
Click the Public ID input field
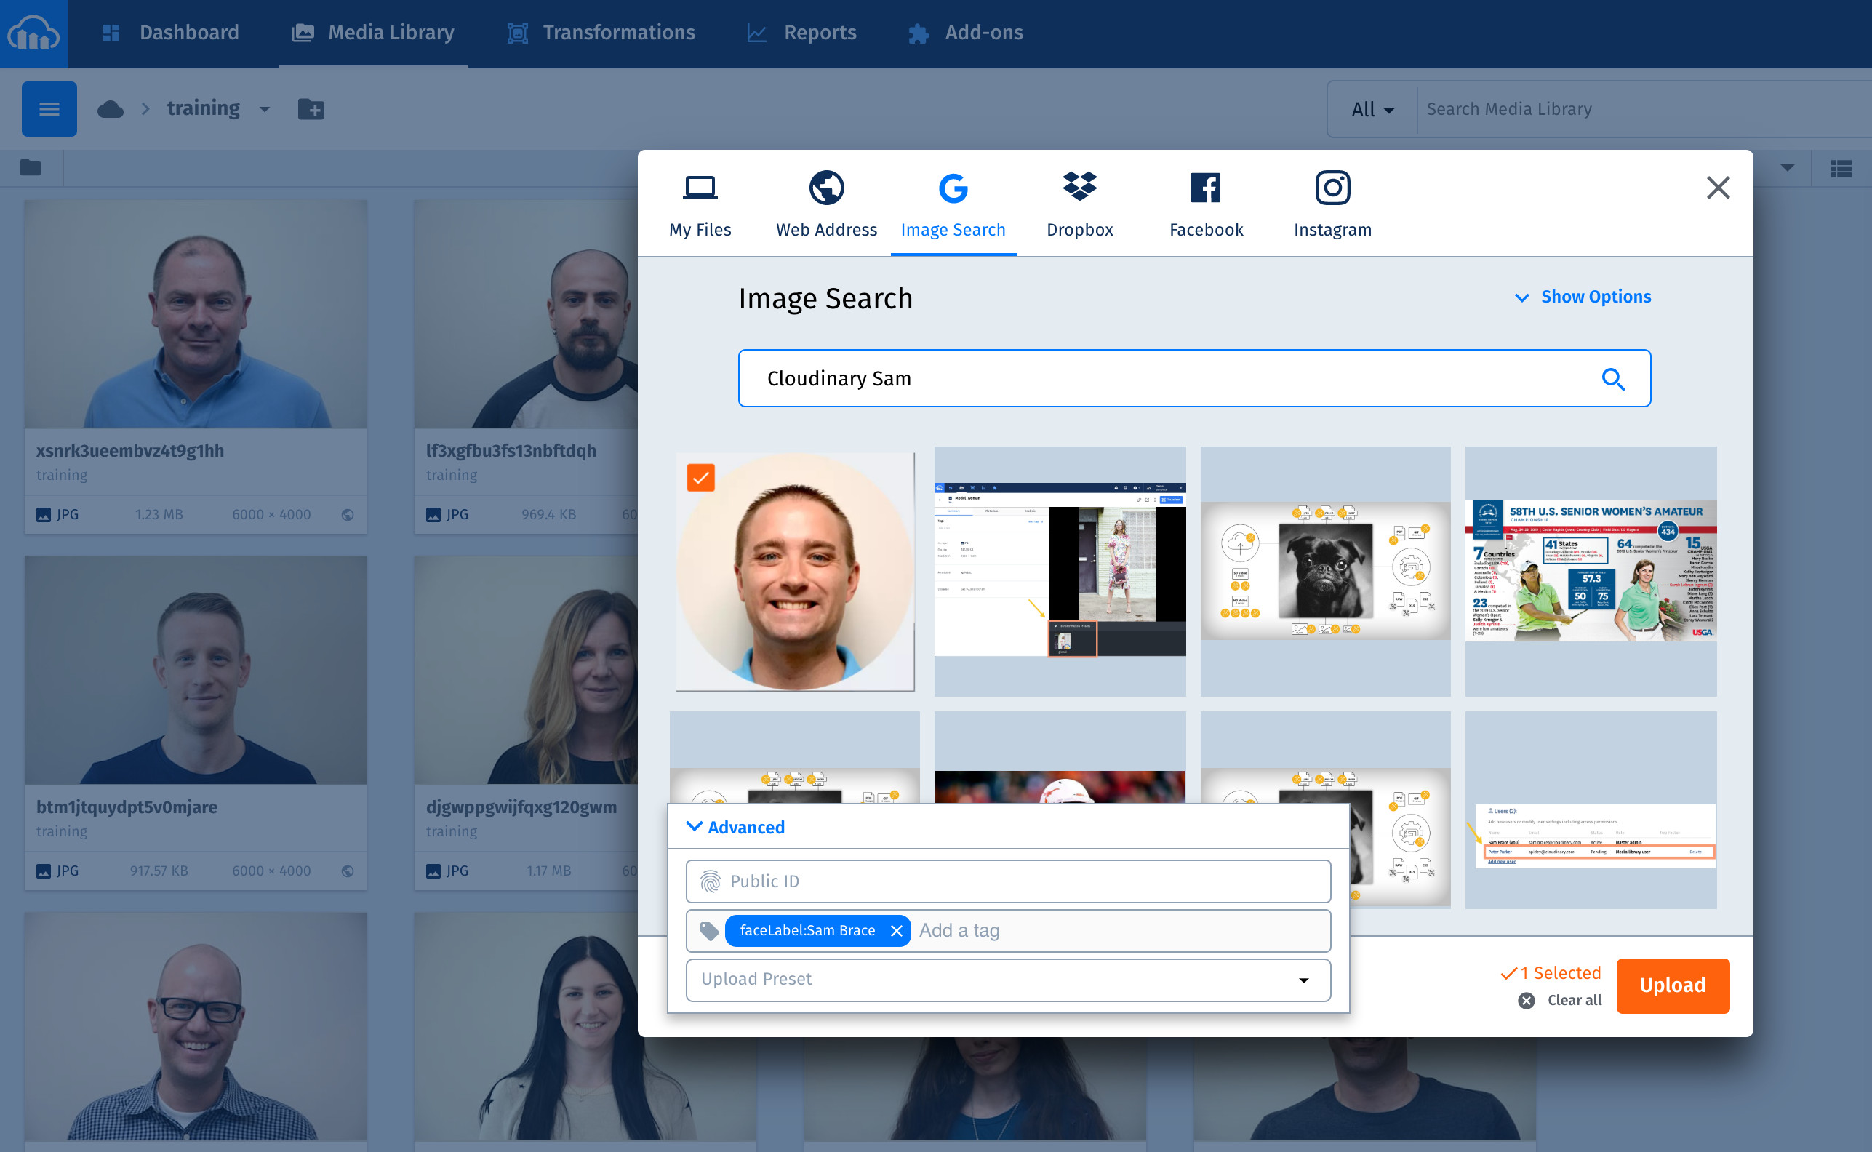(1007, 881)
